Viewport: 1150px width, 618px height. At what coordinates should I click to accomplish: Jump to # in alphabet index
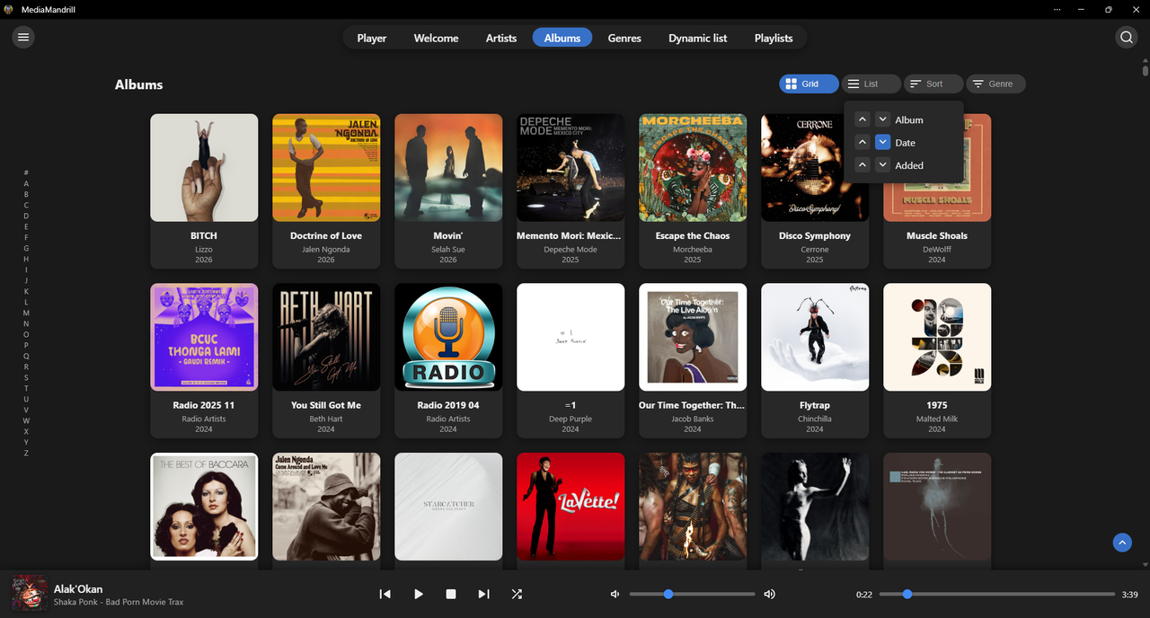[x=26, y=172]
